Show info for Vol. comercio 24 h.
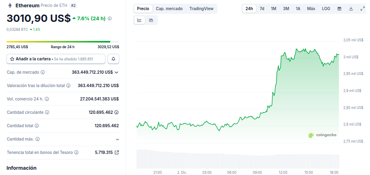The height and width of the screenshot is (175, 370). point(47,99)
